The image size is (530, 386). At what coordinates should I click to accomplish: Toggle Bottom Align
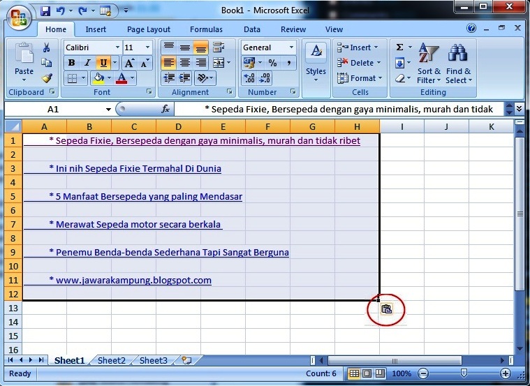coord(201,47)
